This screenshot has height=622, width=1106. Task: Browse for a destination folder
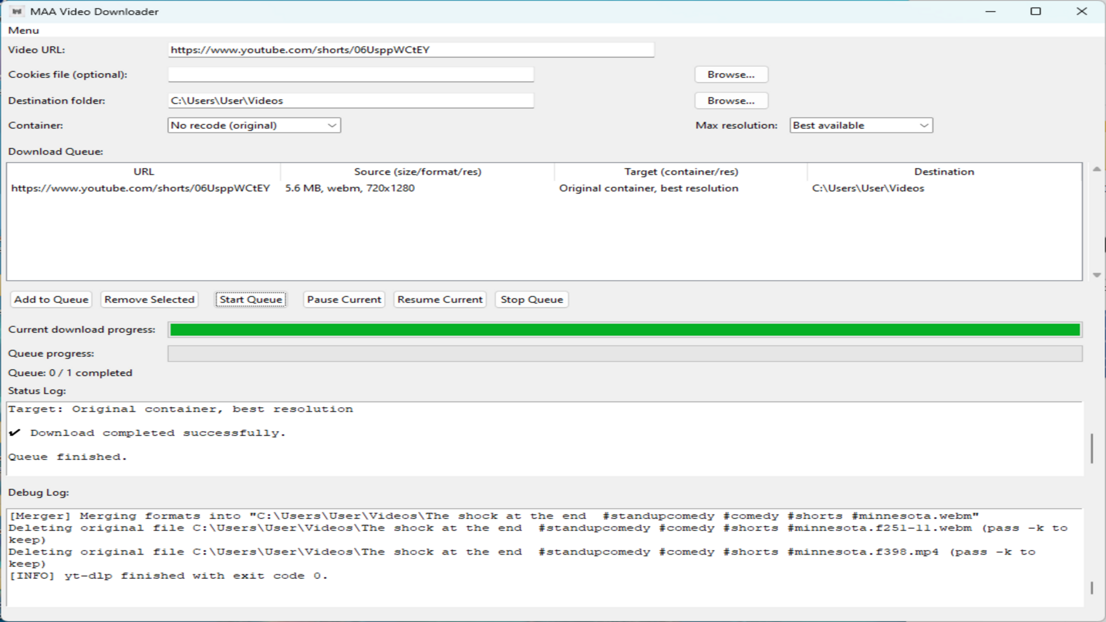click(x=730, y=100)
